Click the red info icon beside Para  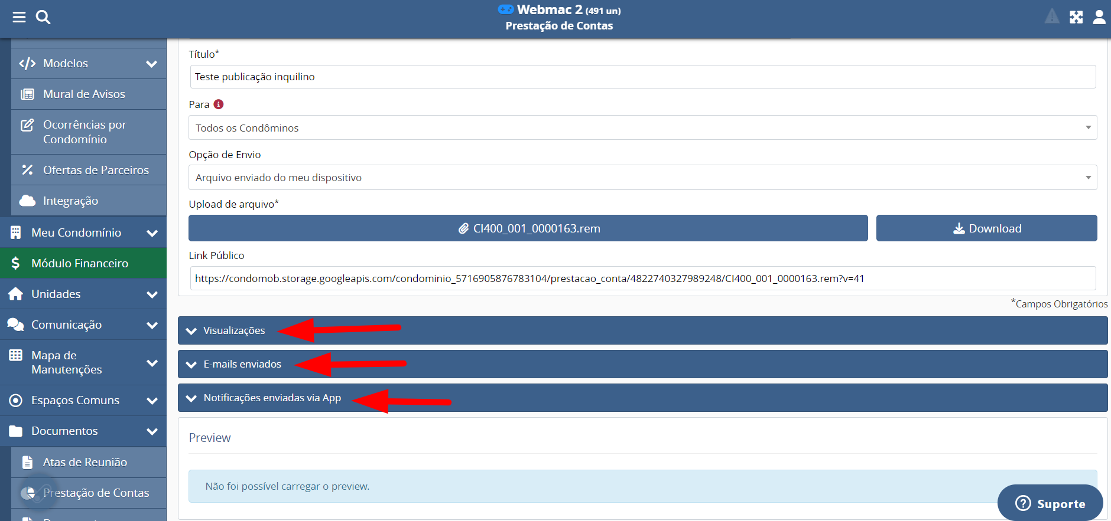point(219,104)
